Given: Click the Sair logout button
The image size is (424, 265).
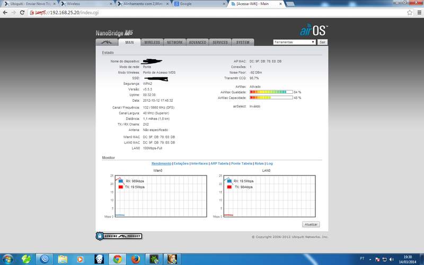Looking at the screenshot, I should click(x=322, y=42).
